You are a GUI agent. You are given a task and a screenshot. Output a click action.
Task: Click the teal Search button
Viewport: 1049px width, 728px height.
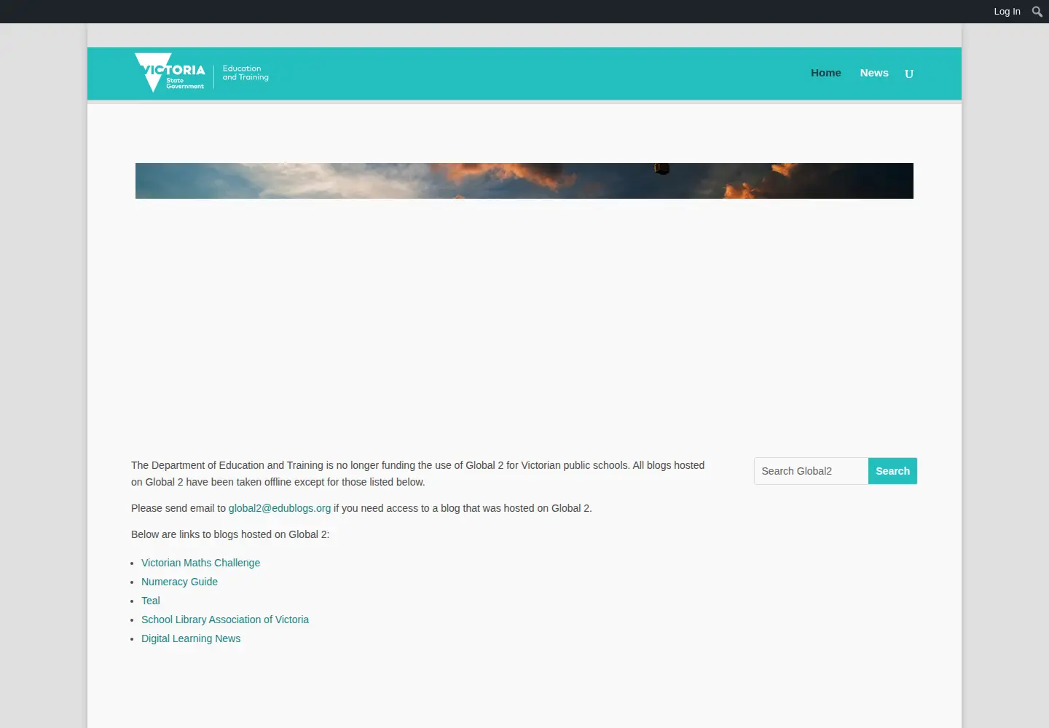[x=892, y=471]
